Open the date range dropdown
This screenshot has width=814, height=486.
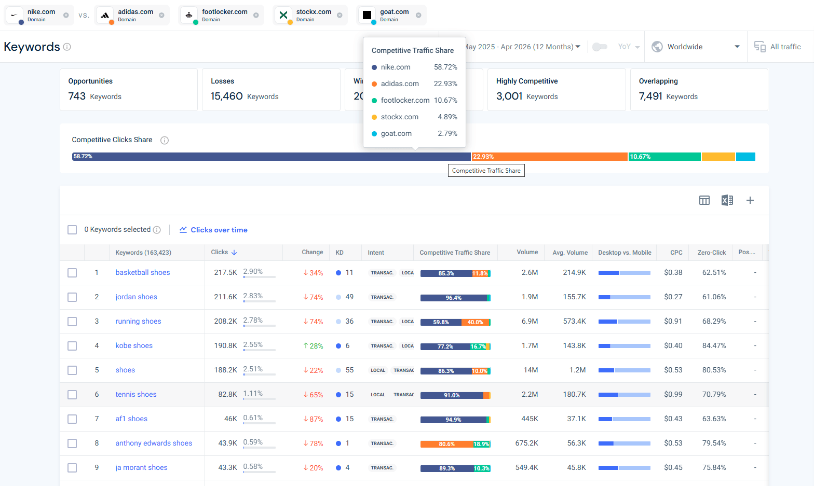point(523,47)
